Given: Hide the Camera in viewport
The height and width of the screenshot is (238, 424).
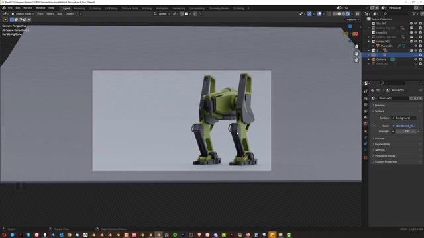Looking at the screenshot, I should (416, 59).
